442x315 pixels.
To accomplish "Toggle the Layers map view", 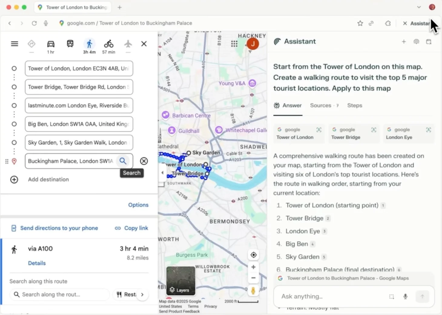I will click(x=180, y=281).
